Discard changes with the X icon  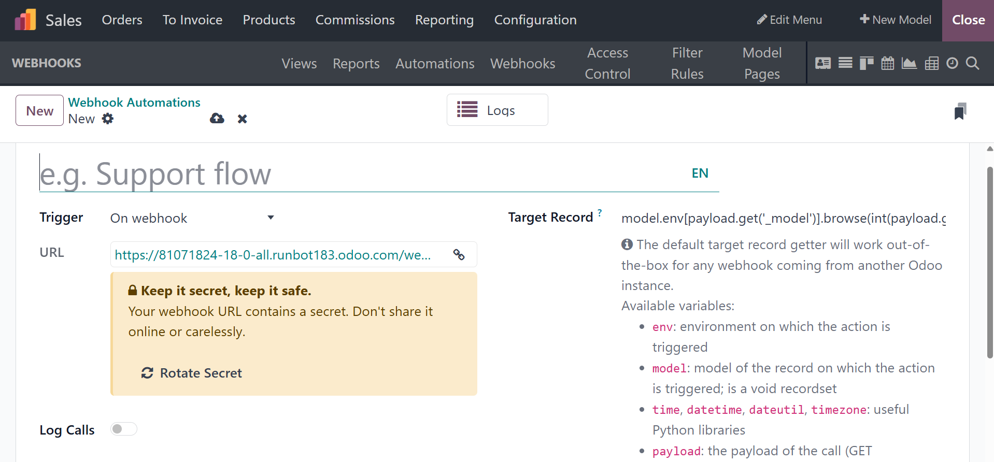(x=242, y=119)
